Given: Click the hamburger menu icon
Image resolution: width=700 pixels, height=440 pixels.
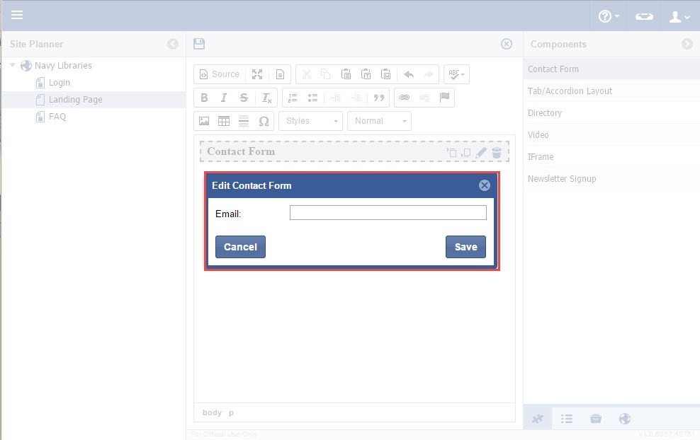Looking at the screenshot, I should (x=17, y=15).
